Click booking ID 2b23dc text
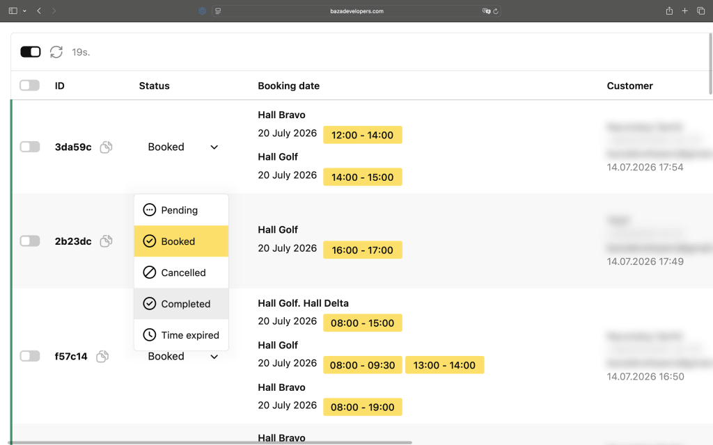This screenshot has height=445, width=713. pos(73,241)
